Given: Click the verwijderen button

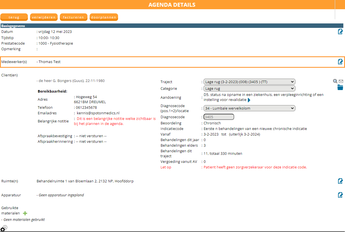Looking at the screenshot, I should pos(44,17).
